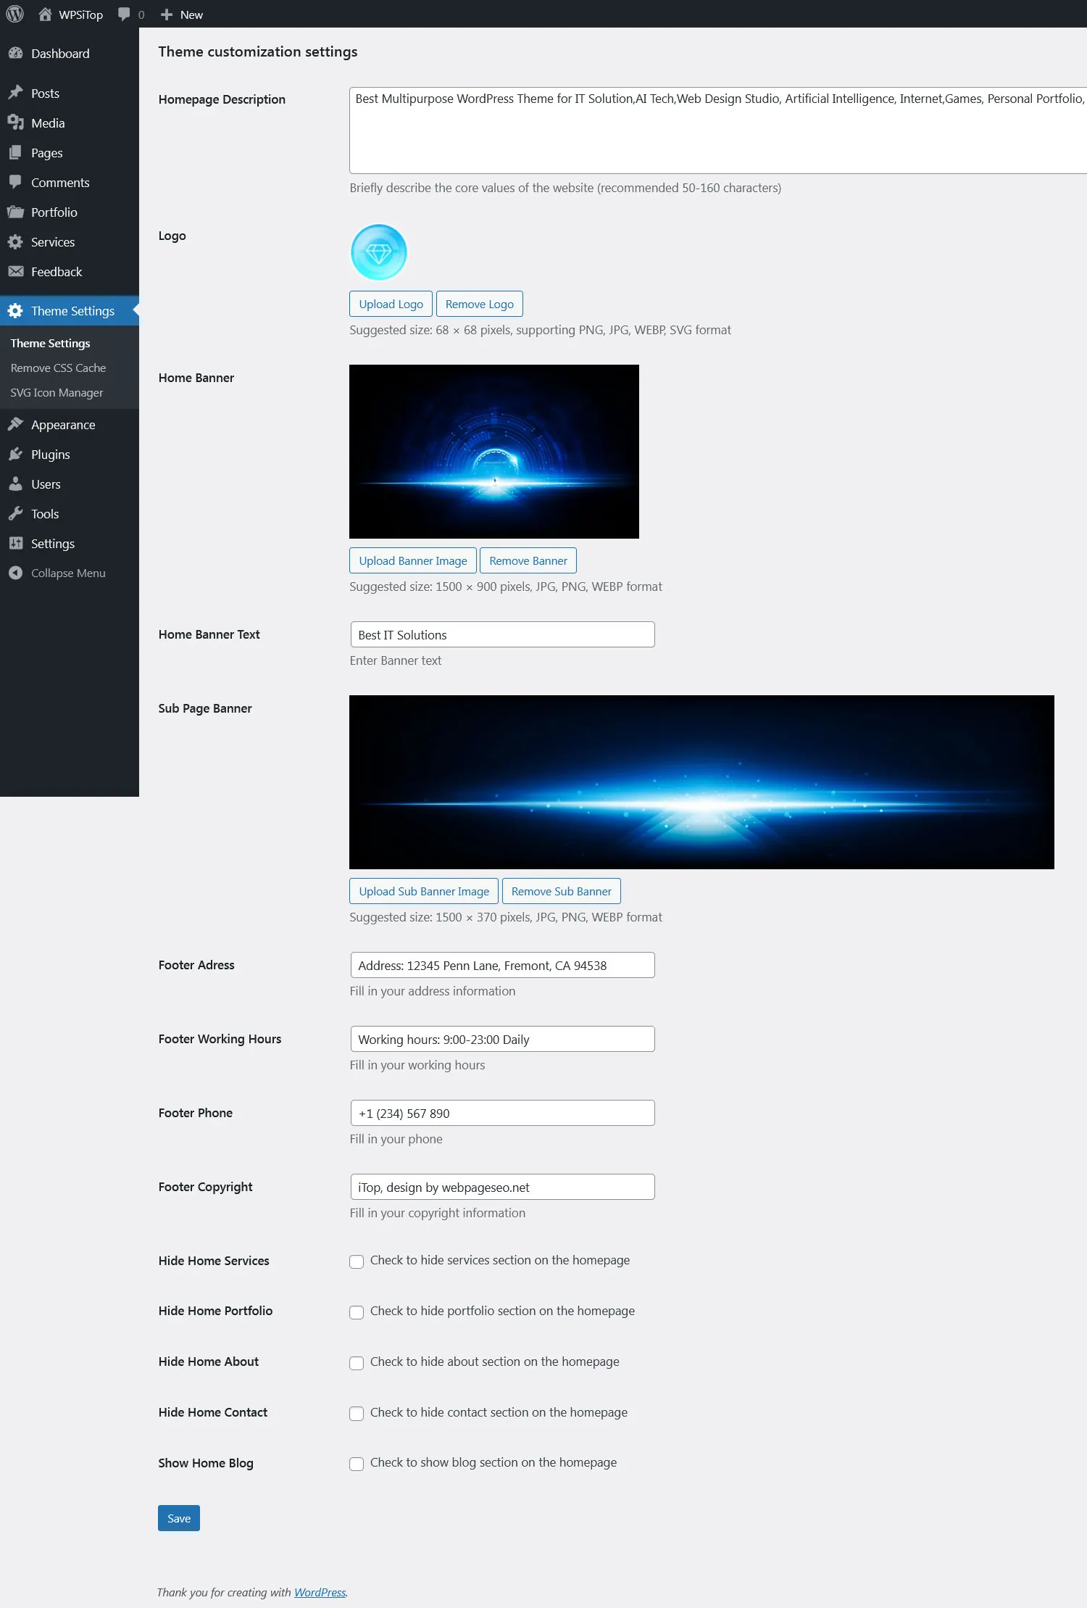
Task: Open the Dashboard menu item
Action: [70, 53]
